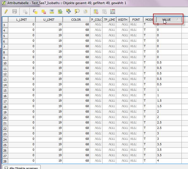Zoom map to selected rows (magnifier icon)
The width and height of the screenshot is (188, 169).
[77, 11]
